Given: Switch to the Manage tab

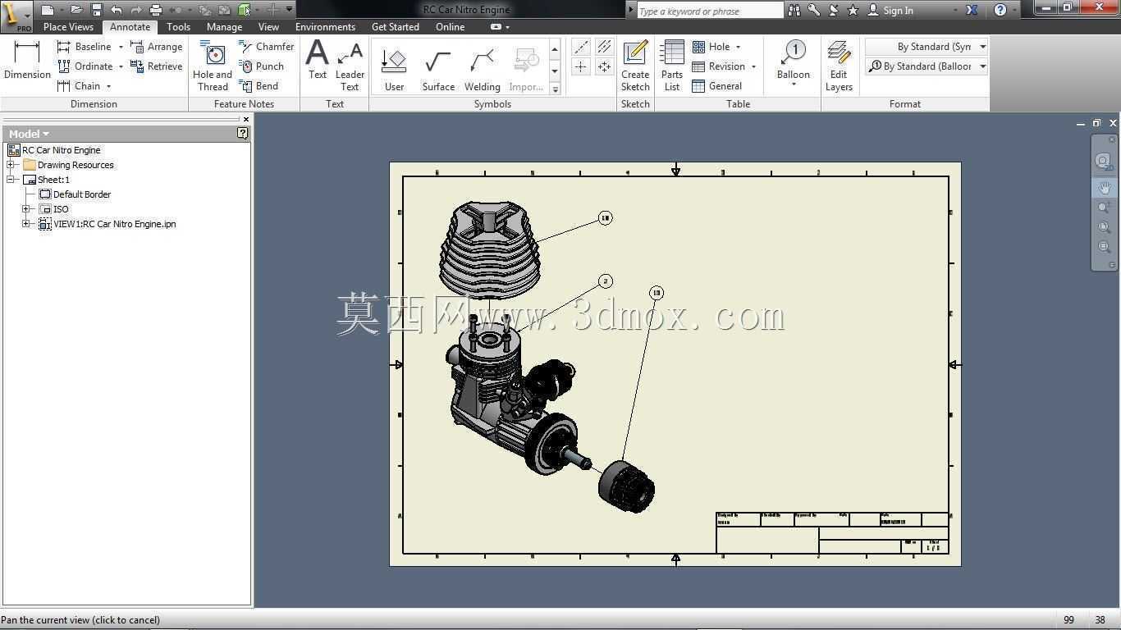Looking at the screenshot, I should click(224, 27).
